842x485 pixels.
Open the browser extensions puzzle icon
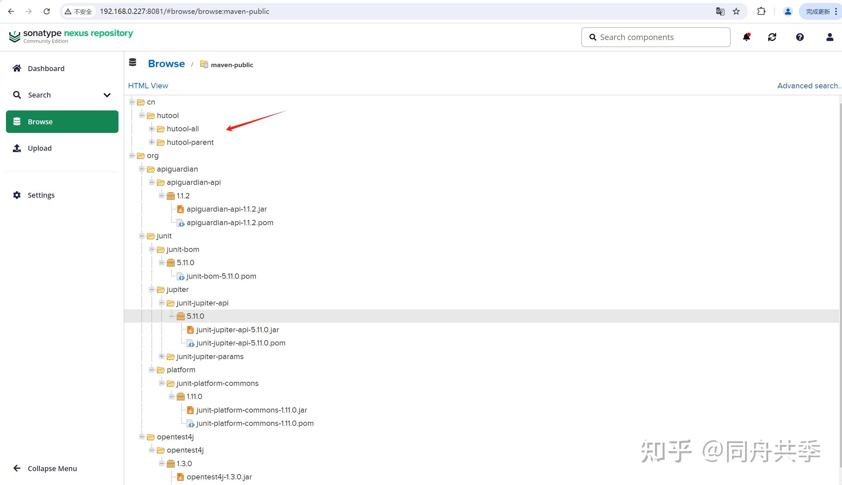tap(761, 11)
